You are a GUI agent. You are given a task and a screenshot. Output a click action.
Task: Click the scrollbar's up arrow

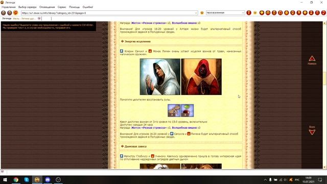click(324, 23)
